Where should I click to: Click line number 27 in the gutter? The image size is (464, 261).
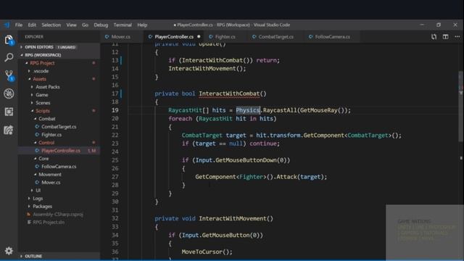click(x=115, y=177)
